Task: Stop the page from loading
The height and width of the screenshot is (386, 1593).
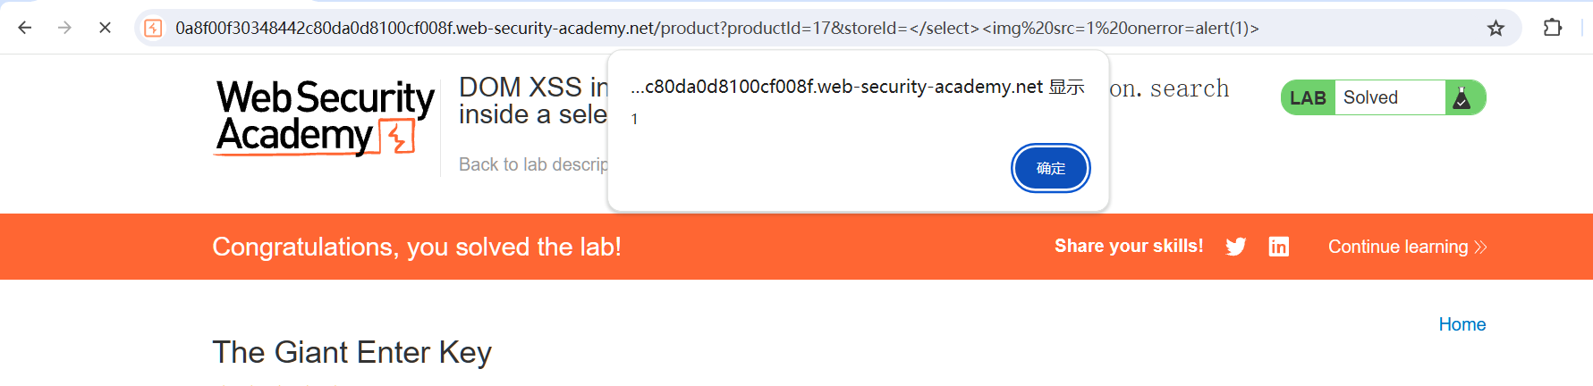Action: 105,28
